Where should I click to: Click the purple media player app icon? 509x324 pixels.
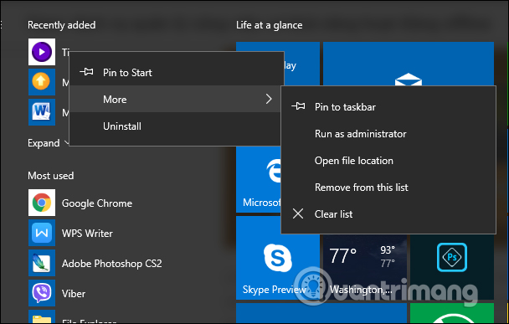42,52
